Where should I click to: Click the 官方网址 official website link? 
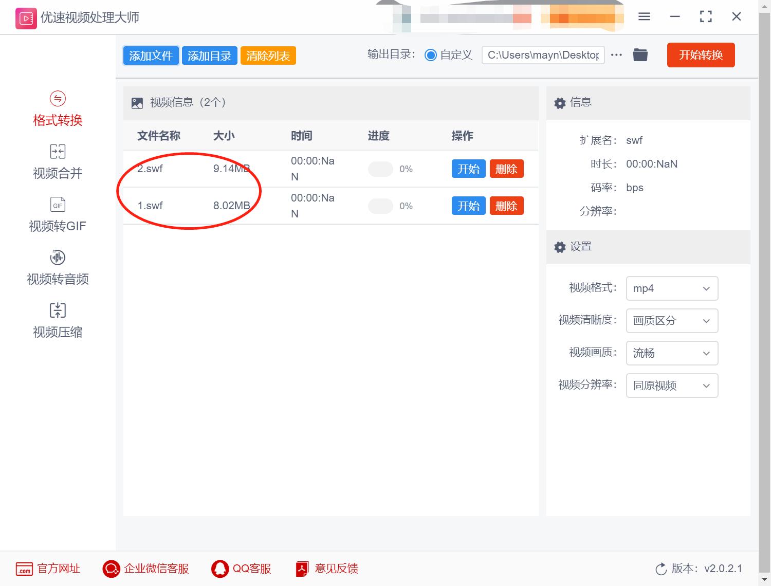(x=48, y=569)
